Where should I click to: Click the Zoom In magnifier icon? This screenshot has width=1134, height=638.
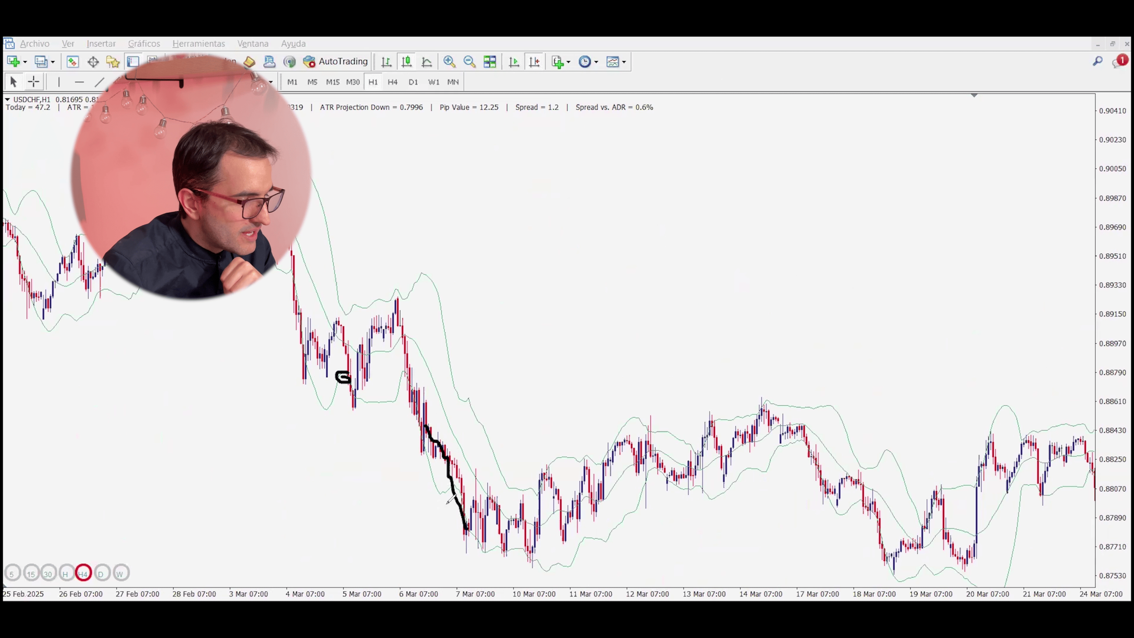pyautogui.click(x=449, y=62)
